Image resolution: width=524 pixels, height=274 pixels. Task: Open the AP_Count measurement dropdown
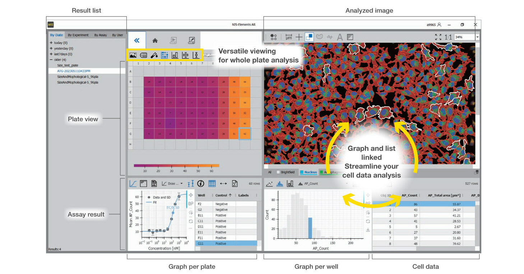click(347, 183)
